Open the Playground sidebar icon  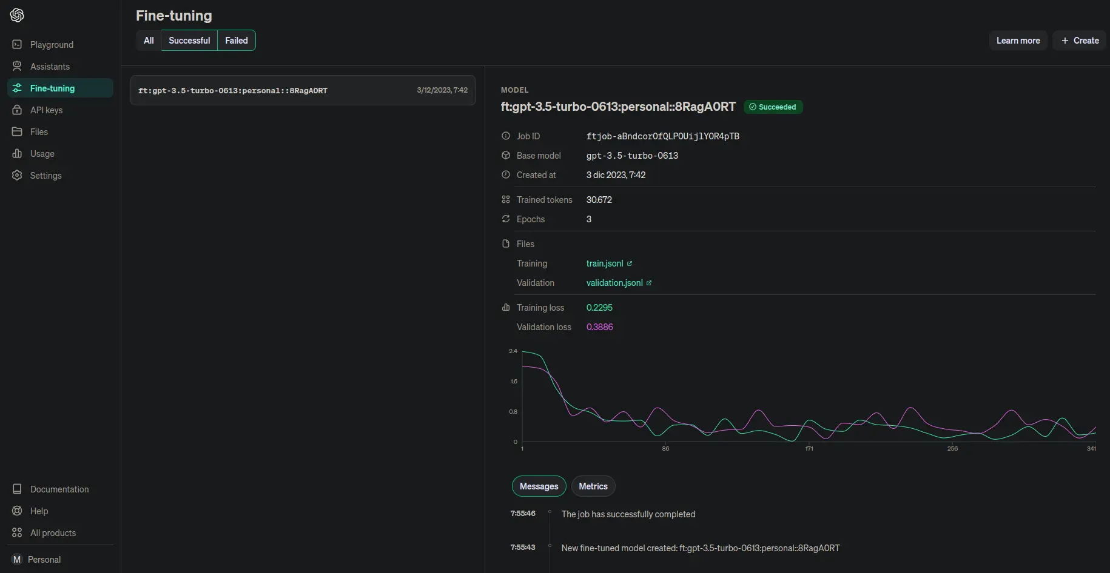click(x=17, y=44)
